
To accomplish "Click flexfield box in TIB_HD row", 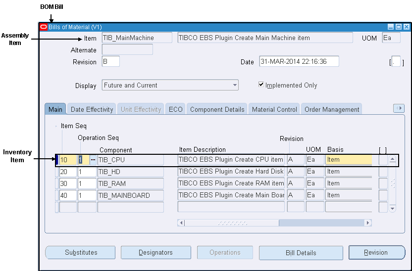I will [383, 172].
